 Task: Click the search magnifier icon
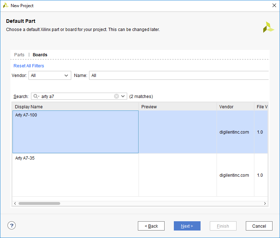(36, 96)
